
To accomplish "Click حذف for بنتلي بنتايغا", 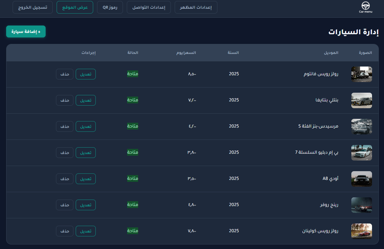I will (x=64, y=100).
